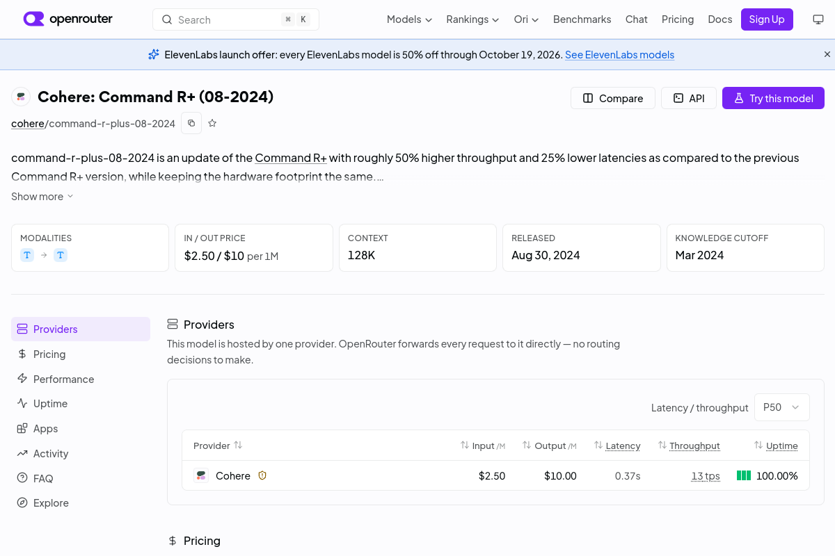835x556 pixels.
Task: Expand description with Show more
Action: click(x=42, y=197)
